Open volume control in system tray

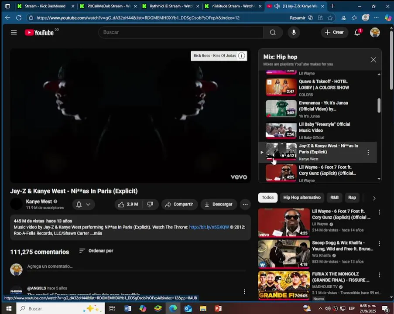click(x=328, y=308)
